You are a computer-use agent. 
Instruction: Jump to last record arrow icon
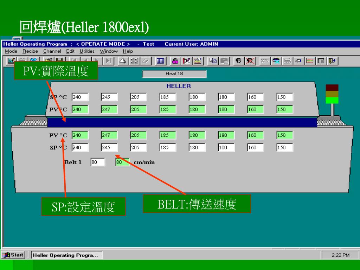point(108,61)
